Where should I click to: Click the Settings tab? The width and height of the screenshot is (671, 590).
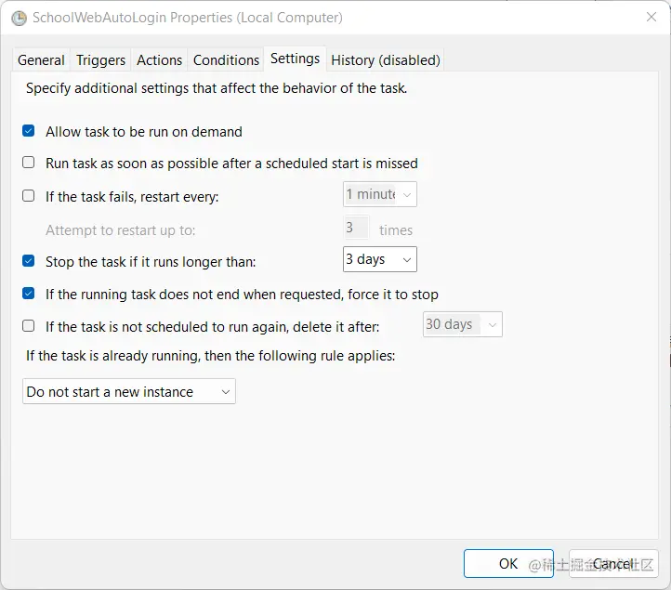pyautogui.click(x=295, y=59)
